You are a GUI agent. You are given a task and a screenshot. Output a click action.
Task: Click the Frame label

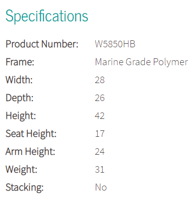point(20,62)
